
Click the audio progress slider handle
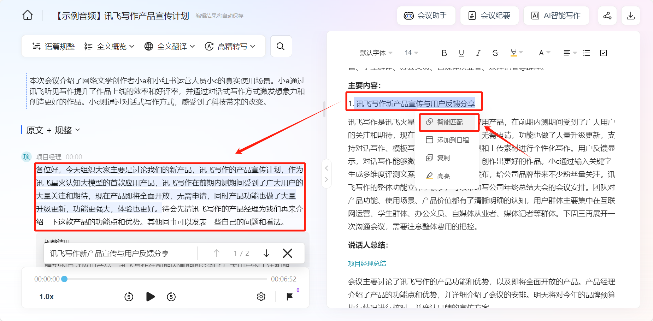pos(64,279)
